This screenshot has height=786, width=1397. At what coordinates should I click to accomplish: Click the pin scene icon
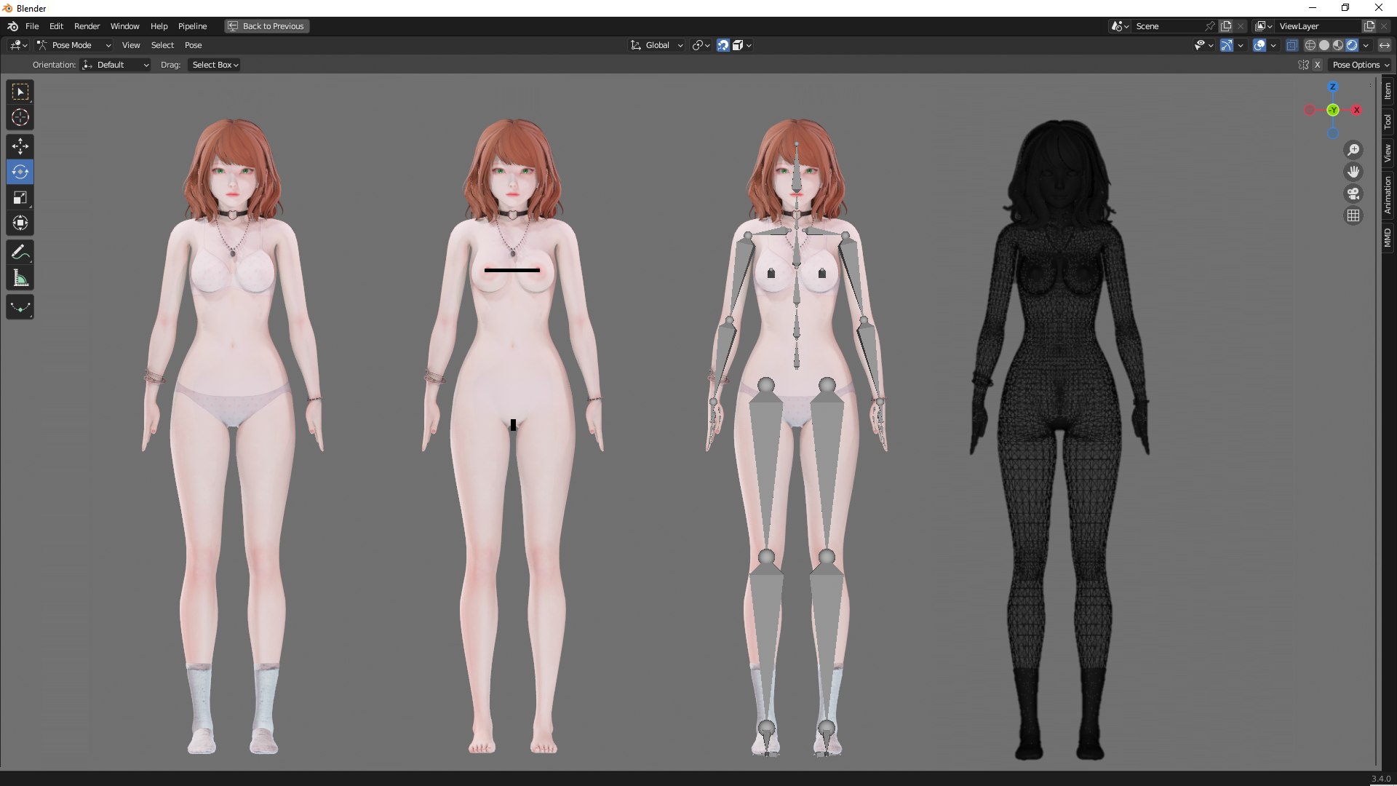(x=1209, y=26)
